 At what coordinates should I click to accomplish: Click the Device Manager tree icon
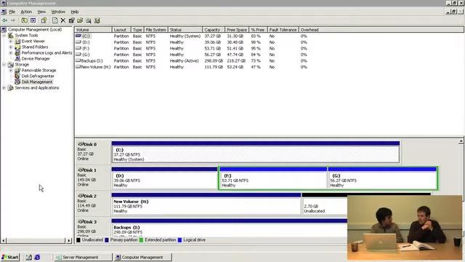[17, 58]
